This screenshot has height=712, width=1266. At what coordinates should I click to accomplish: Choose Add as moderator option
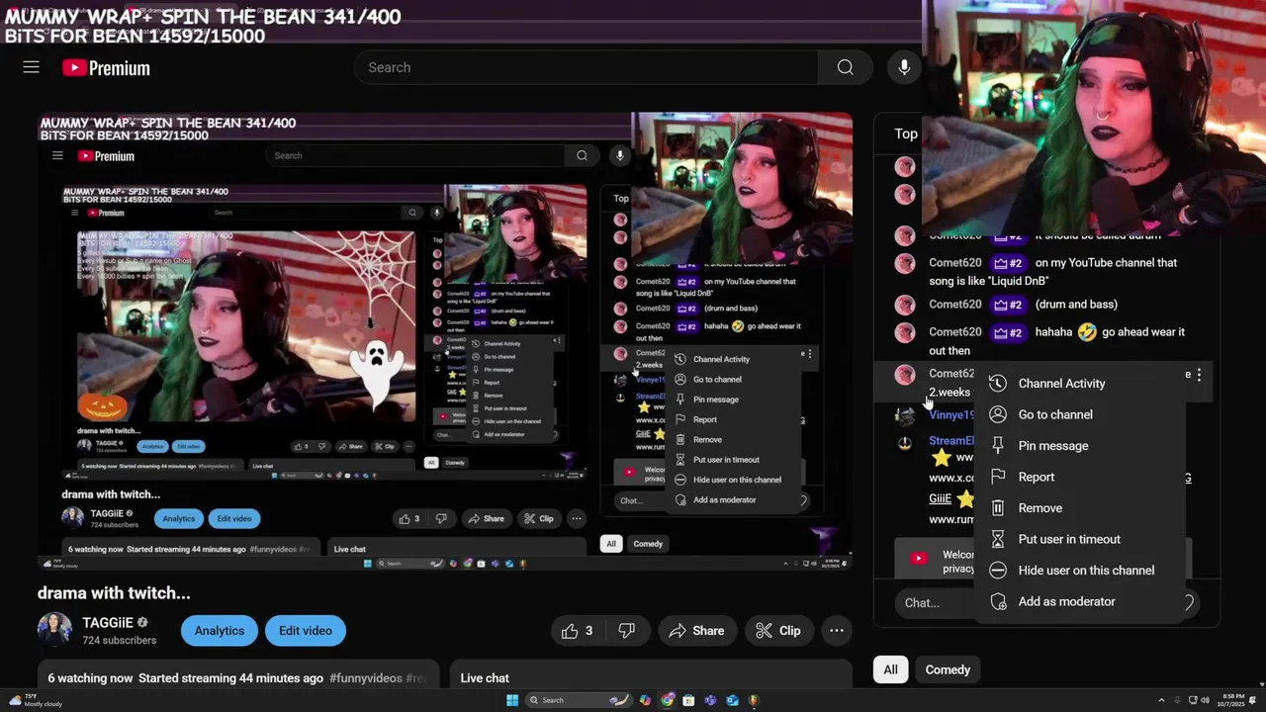pyautogui.click(x=1079, y=601)
